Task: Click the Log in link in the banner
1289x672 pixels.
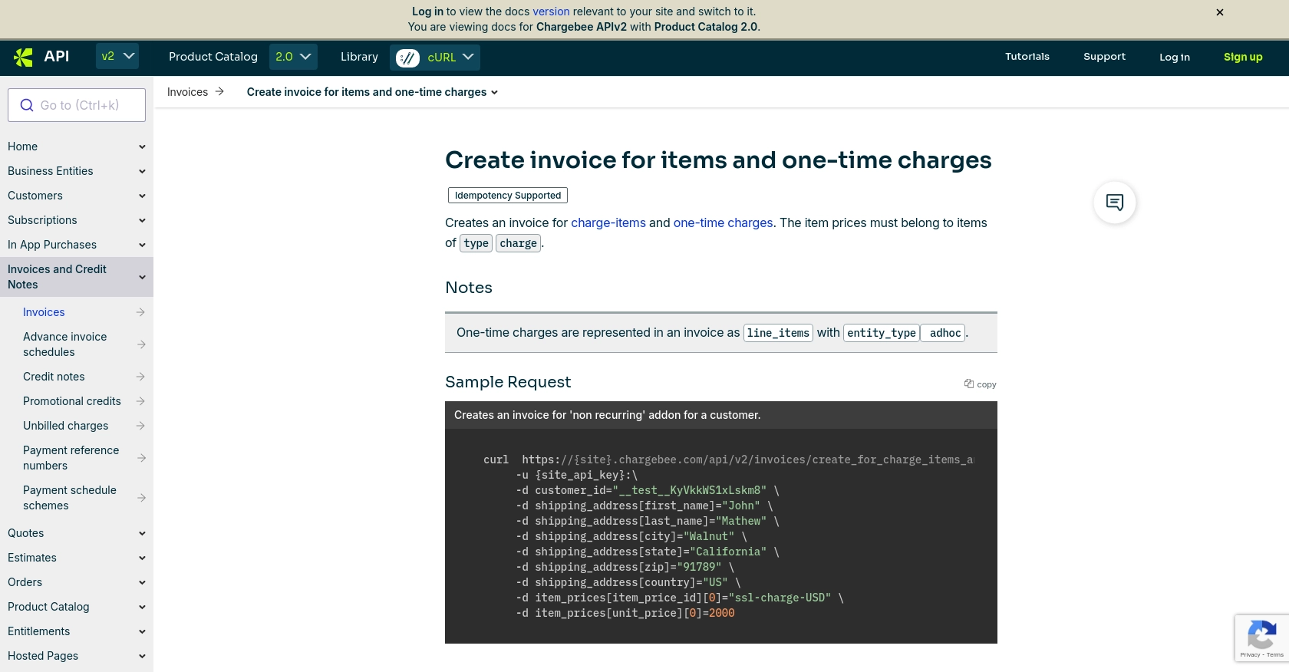Action: pyautogui.click(x=427, y=12)
